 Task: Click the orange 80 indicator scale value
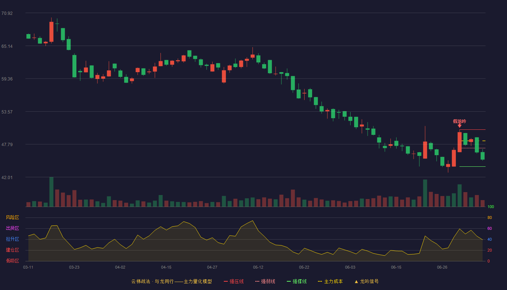490,217
